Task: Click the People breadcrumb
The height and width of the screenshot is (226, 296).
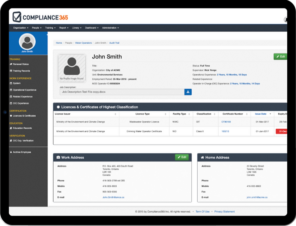Action: 68,43
